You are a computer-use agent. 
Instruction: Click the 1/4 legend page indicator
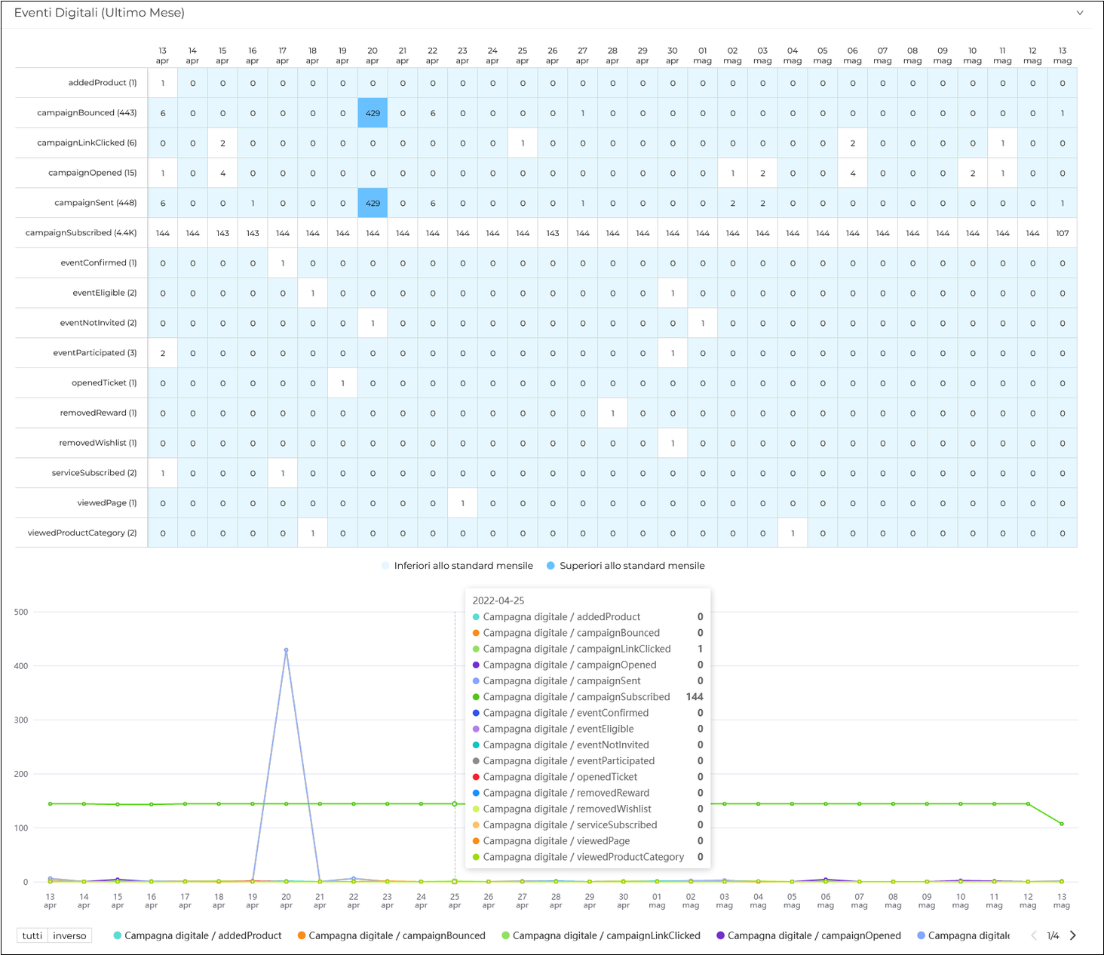tap(1053, 935)
